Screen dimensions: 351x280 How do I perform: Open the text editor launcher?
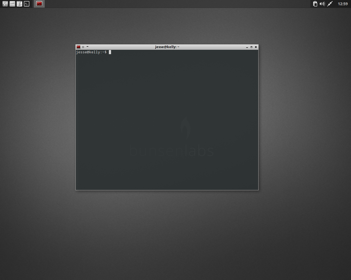[x=19, y=4]
